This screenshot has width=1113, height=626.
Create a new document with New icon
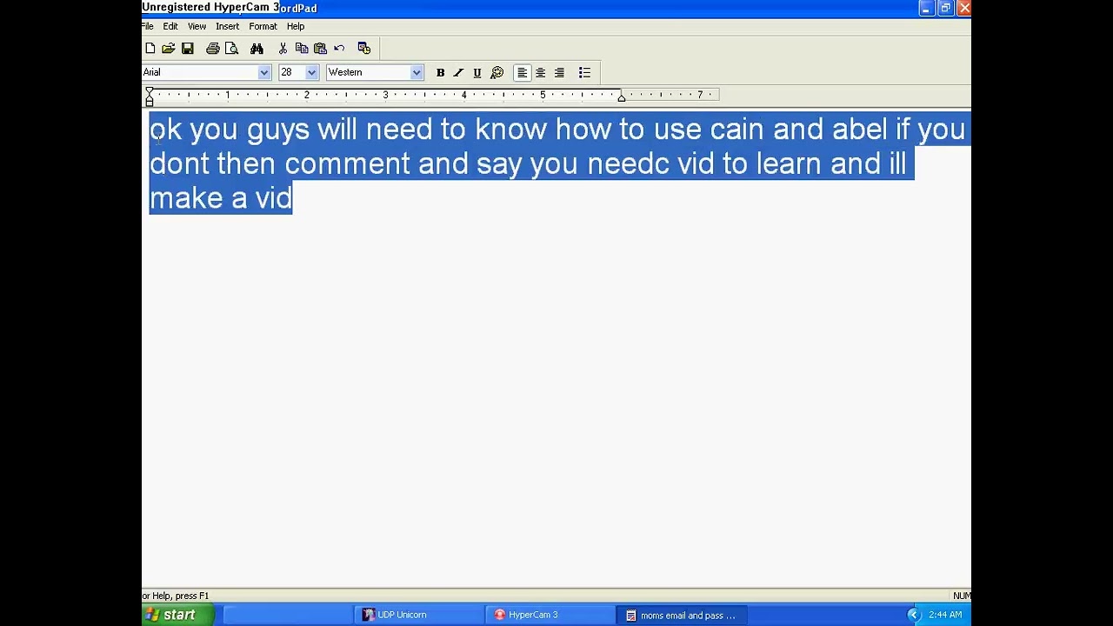tap(150, 49)
